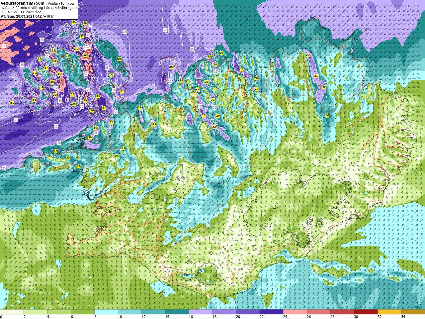The height and width of the screenshot is (319, 425).
Task: Click the 26–28 m/s salmon legend swatch
Action: coord(318,312)
